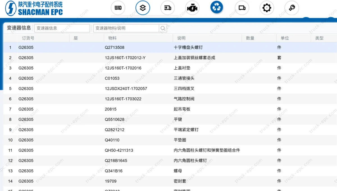Image resolution: width=337 pixels, height=191 pixels.
Task: Select row 1 part Q2713508
Action: coord(115,48)
